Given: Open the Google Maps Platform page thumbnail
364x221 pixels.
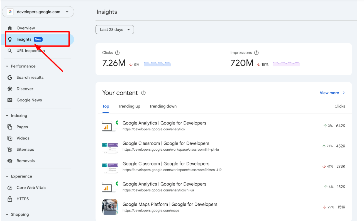Looking at the screenshot, I should [x=110, y=207].
